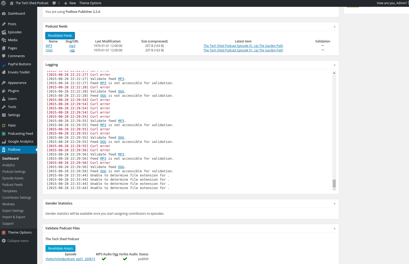Click the Envato Toolkit leaf icon
Image resolution: width=409 pixels, height=264 pixels.
point(4,72)
